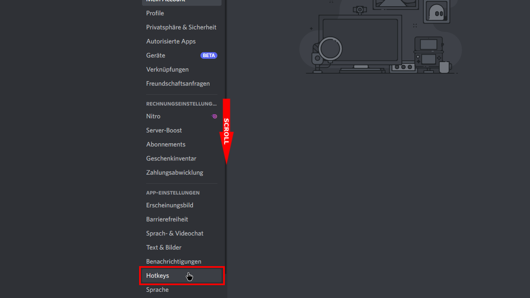The image size is (530, 298).
Task: Select Server-Boost in the sidebar
Action: point(181,130)
